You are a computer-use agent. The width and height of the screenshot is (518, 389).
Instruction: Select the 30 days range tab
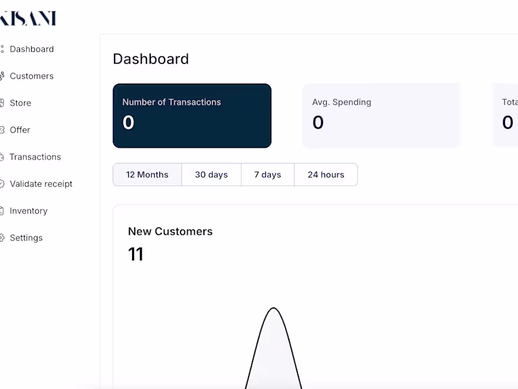click(211, 174)
